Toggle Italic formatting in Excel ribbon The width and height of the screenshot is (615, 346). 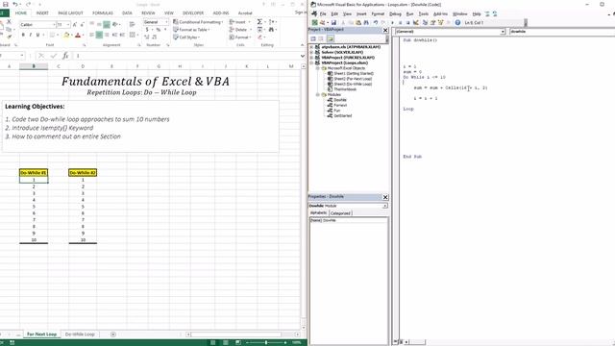(31, 36)
